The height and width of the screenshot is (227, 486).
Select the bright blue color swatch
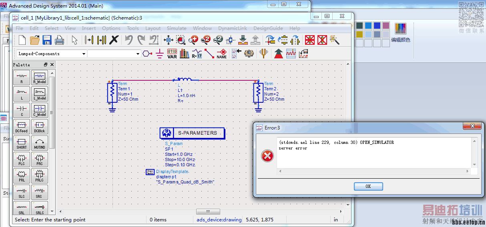tap(368, 26)
